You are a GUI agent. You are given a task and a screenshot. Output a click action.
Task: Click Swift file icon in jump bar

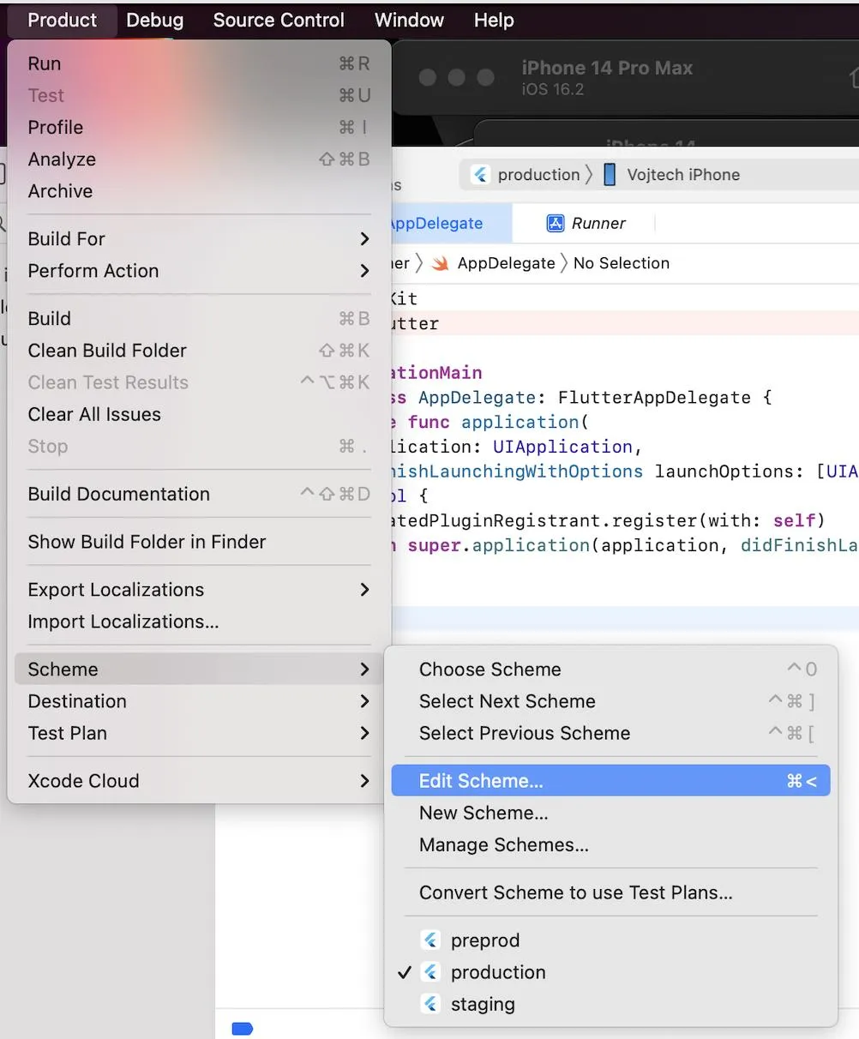pyautogui.click(x=441, y=263)
